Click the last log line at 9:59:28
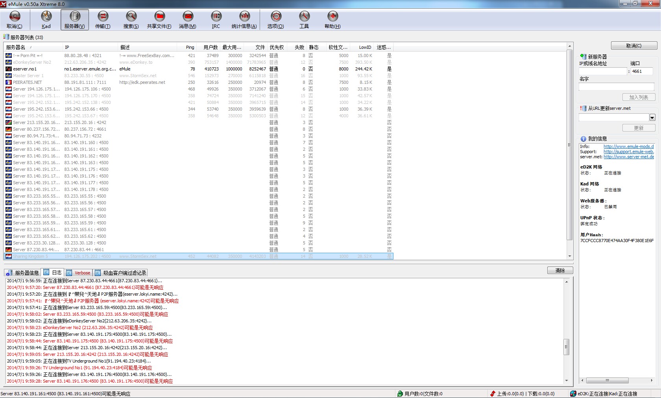The height and width of the screenshot is (398, 661). (x=90, y=381)
